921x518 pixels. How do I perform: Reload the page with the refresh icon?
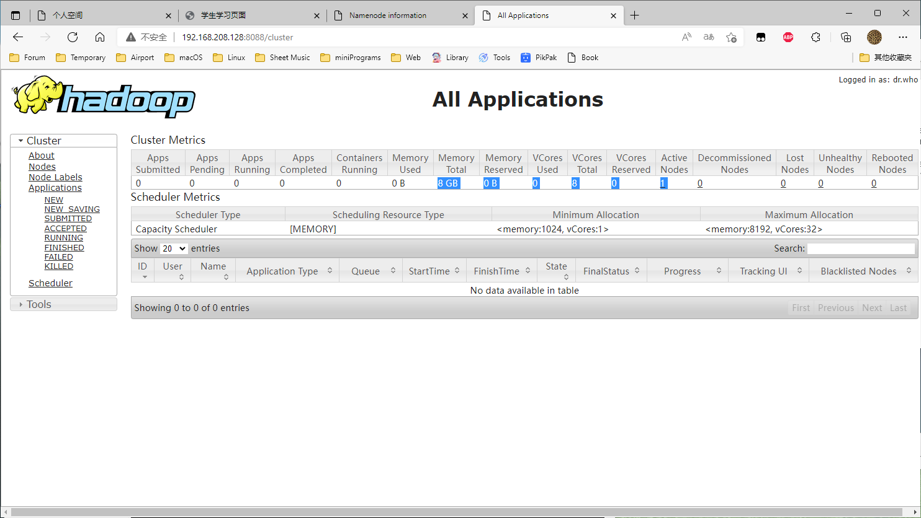click(73, 37)
